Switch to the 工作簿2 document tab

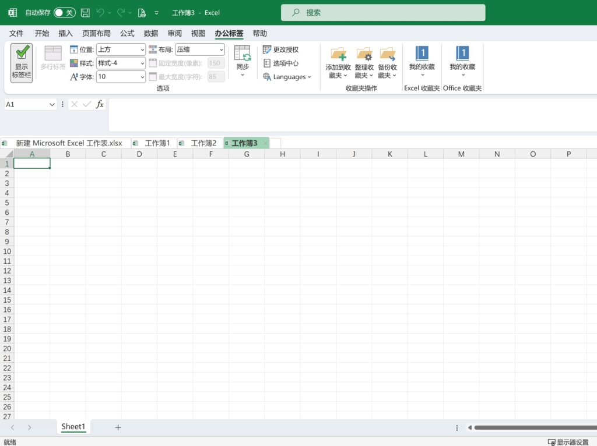tap(200, 143)
